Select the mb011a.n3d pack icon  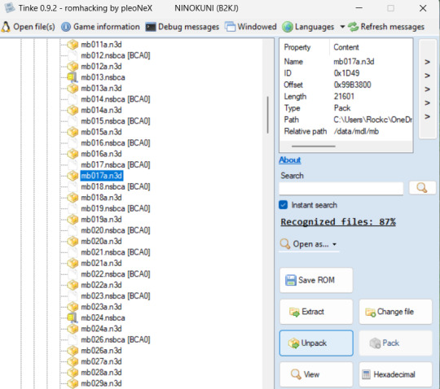click(73, 44)
